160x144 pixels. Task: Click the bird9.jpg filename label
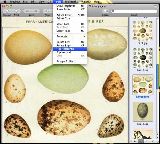143,43
